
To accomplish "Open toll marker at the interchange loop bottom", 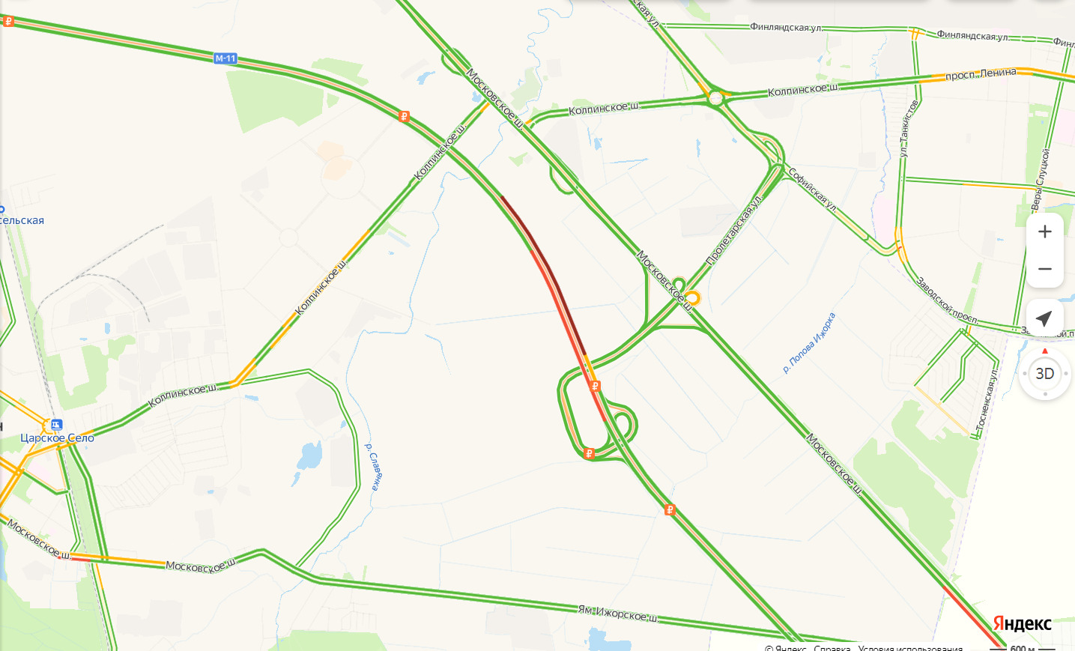I will pyautogui.click(x=589, y=453).
